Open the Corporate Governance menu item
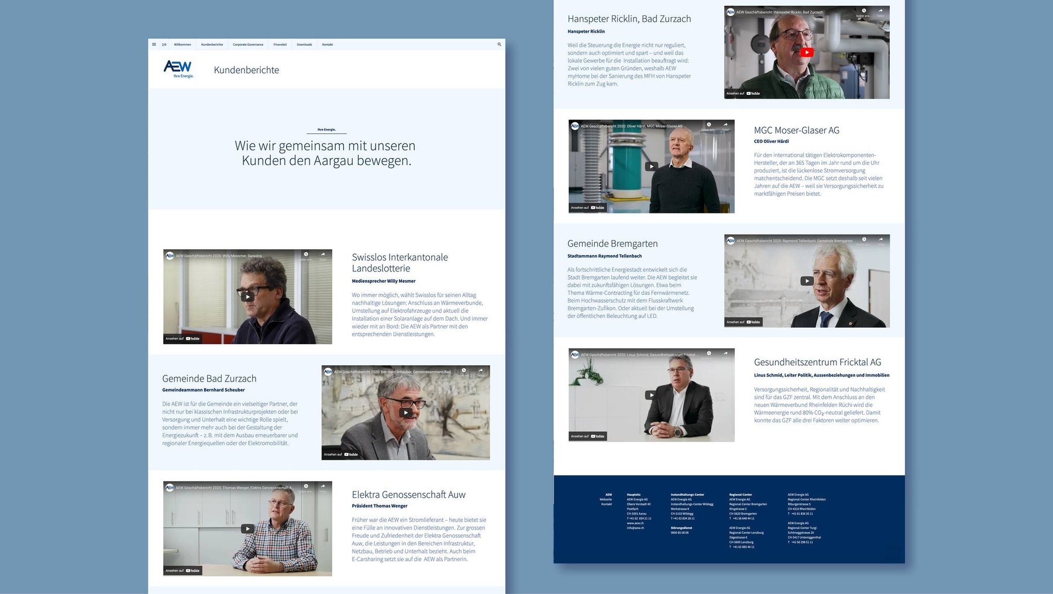Screen dimensions: 1053x594 [x=248, y=44]
